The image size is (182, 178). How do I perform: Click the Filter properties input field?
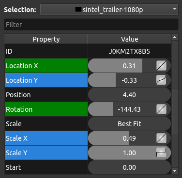91,25
